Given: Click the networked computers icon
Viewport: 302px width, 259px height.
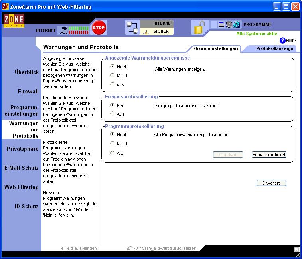Looking at the screenshot, I should [x=132, y=28].
